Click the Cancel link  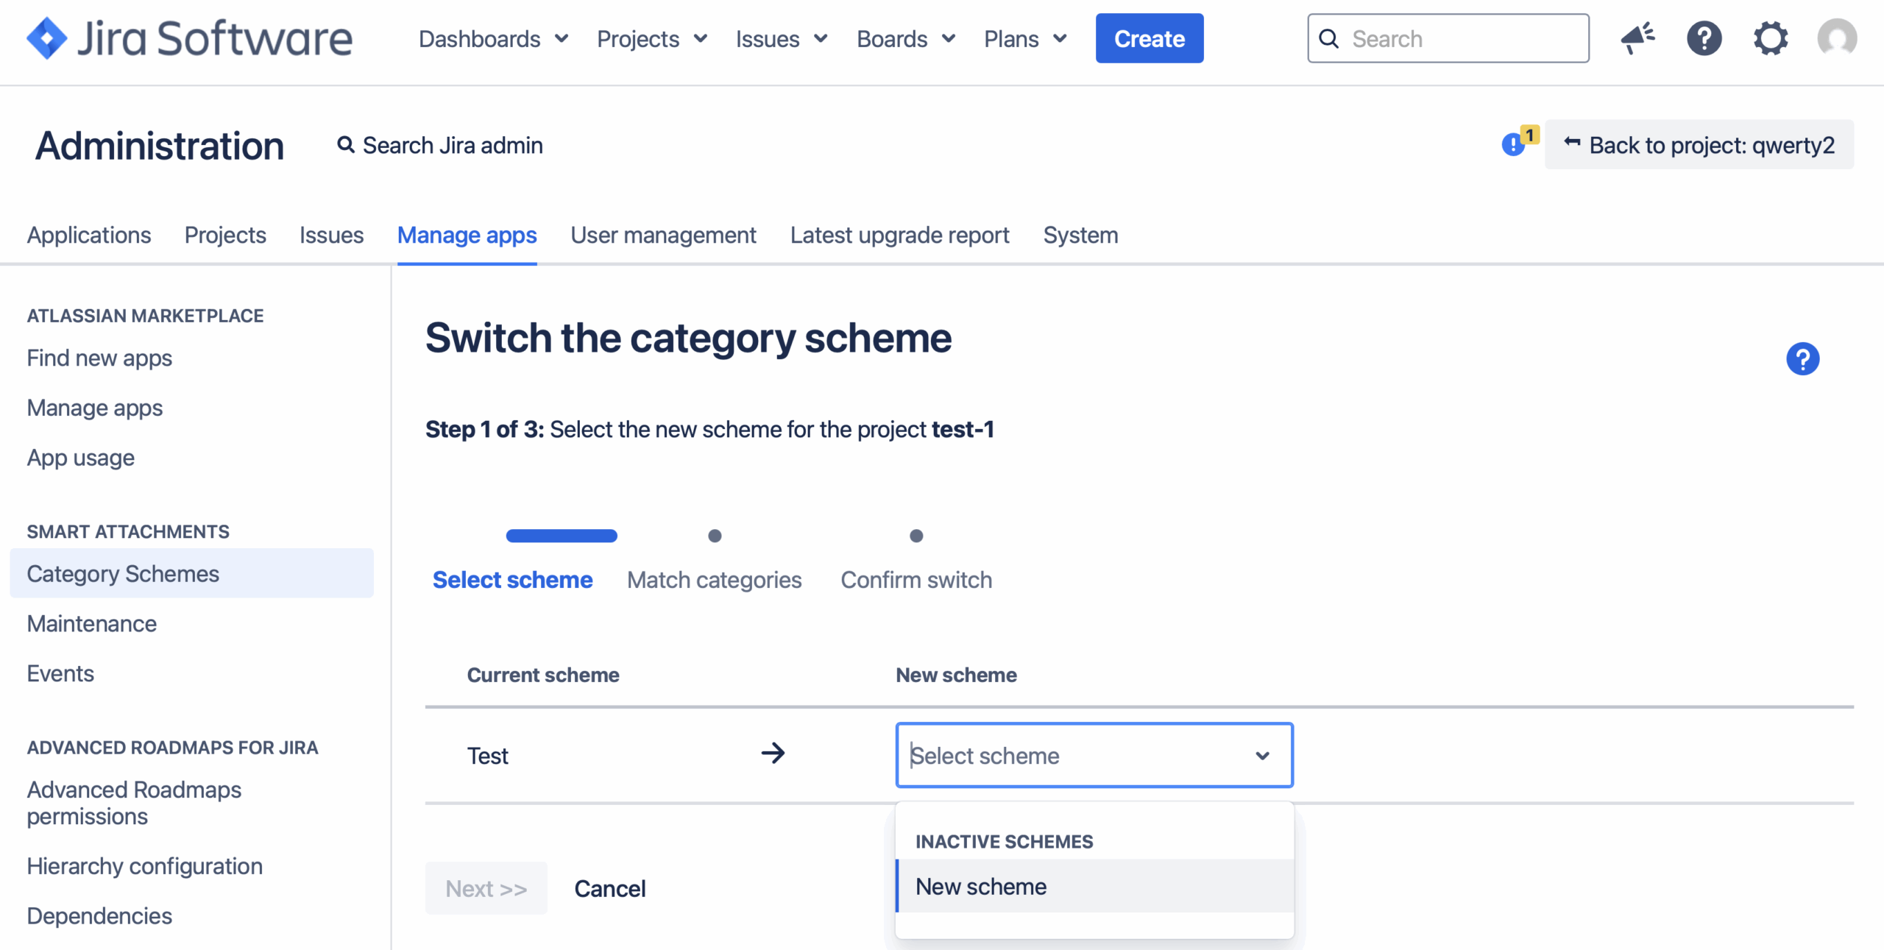pyautogui.click(x=609, y=888)
